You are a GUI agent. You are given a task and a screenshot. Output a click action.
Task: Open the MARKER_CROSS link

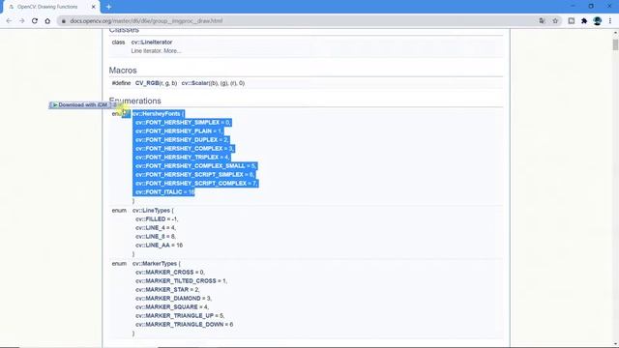[x=165, y=273]
